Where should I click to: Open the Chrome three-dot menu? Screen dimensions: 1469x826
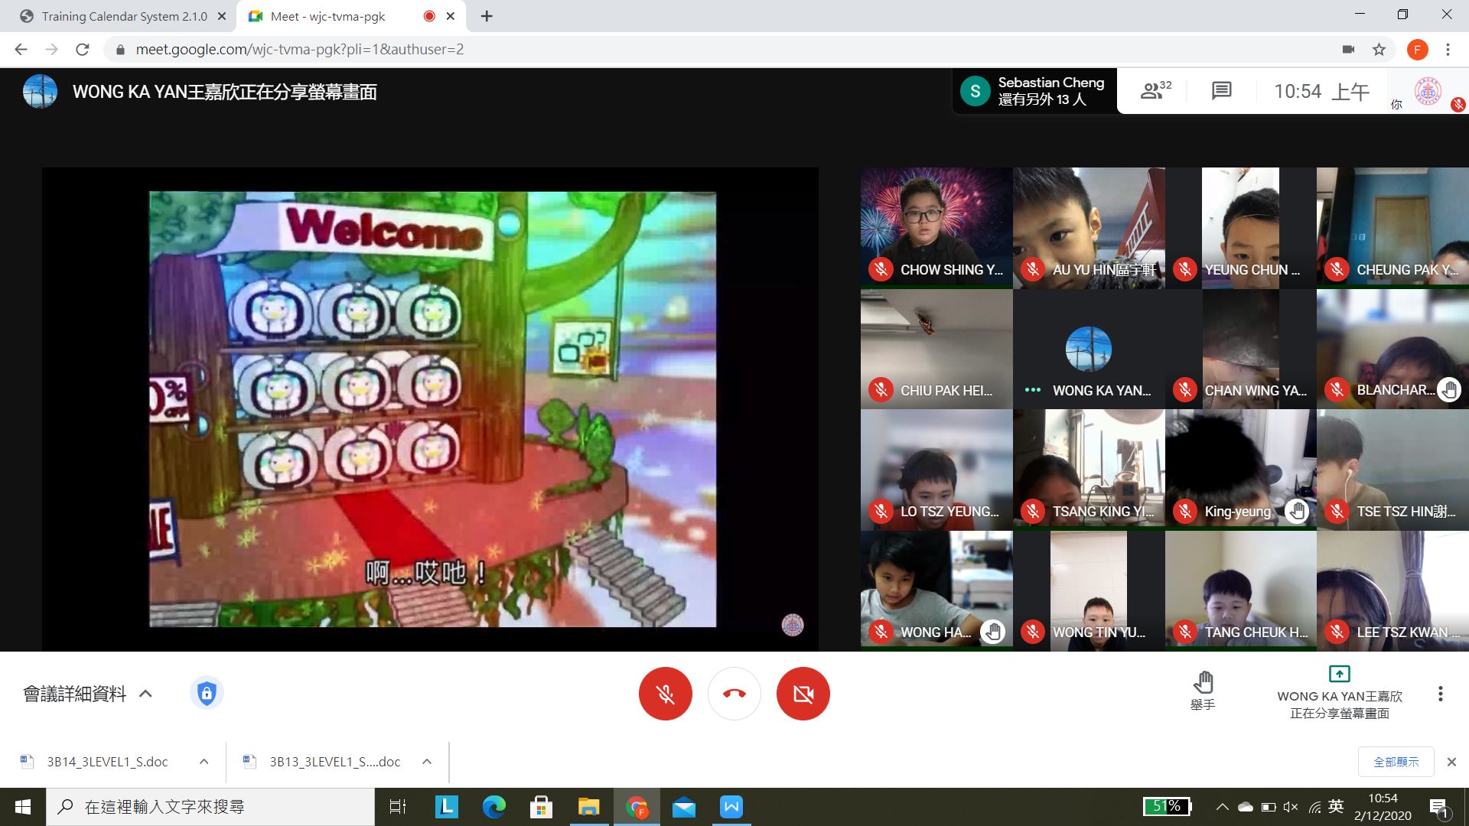point(1448,50)
